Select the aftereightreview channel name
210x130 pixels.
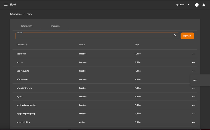24,88
